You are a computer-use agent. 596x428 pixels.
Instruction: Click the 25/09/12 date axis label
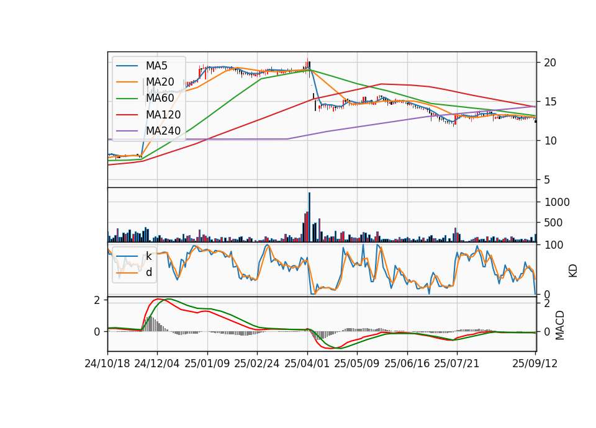point(535,363)
